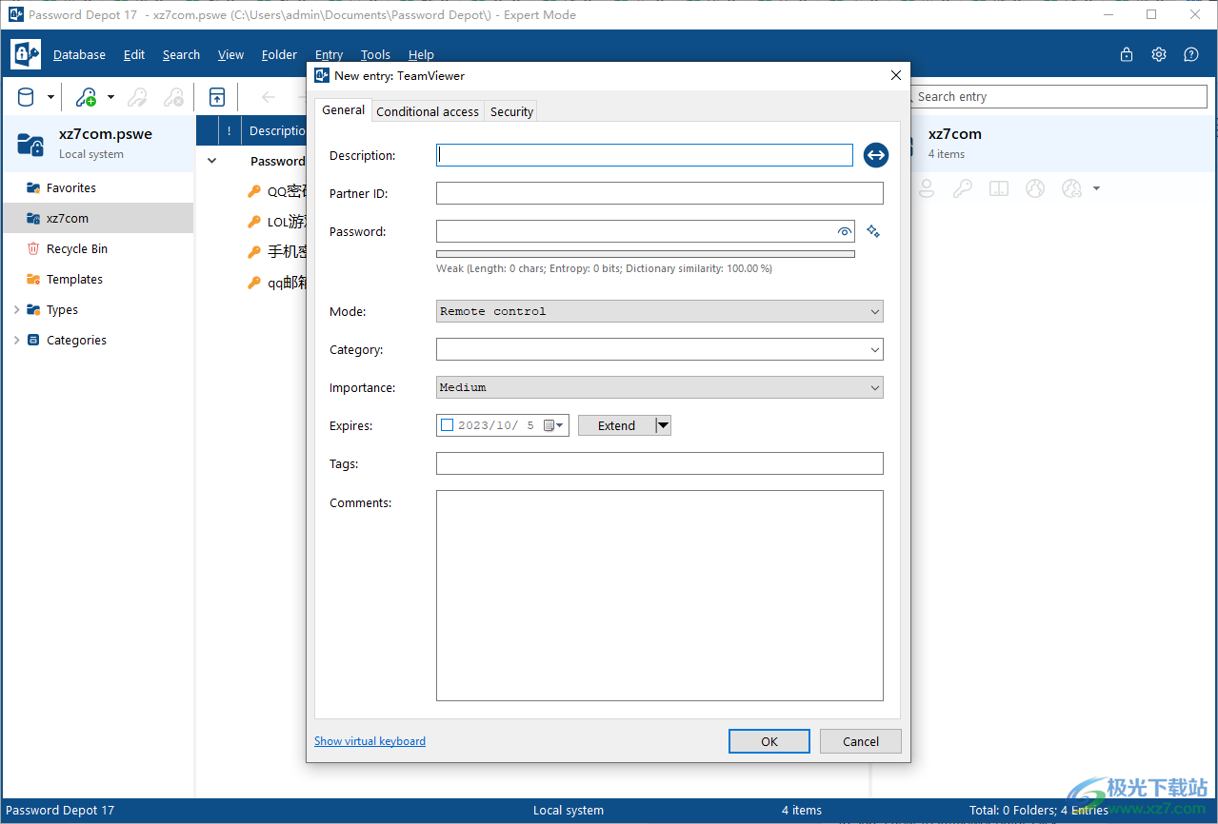Open the expiry date calendar picker
This screenshot has height=824, width=1218.
553,425
